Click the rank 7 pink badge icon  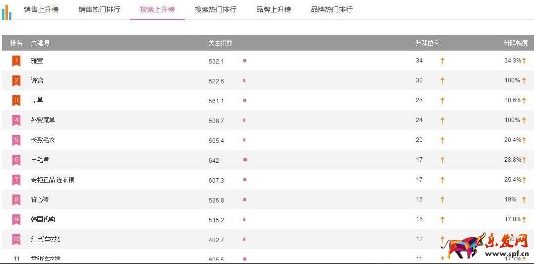[16, 180]
